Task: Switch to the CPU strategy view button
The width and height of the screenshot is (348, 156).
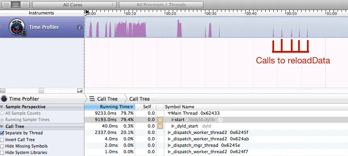Action: 6,5
